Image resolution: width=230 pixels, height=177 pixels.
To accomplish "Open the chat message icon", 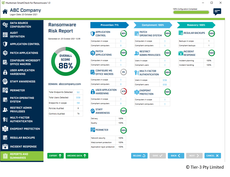I will 217,12.
